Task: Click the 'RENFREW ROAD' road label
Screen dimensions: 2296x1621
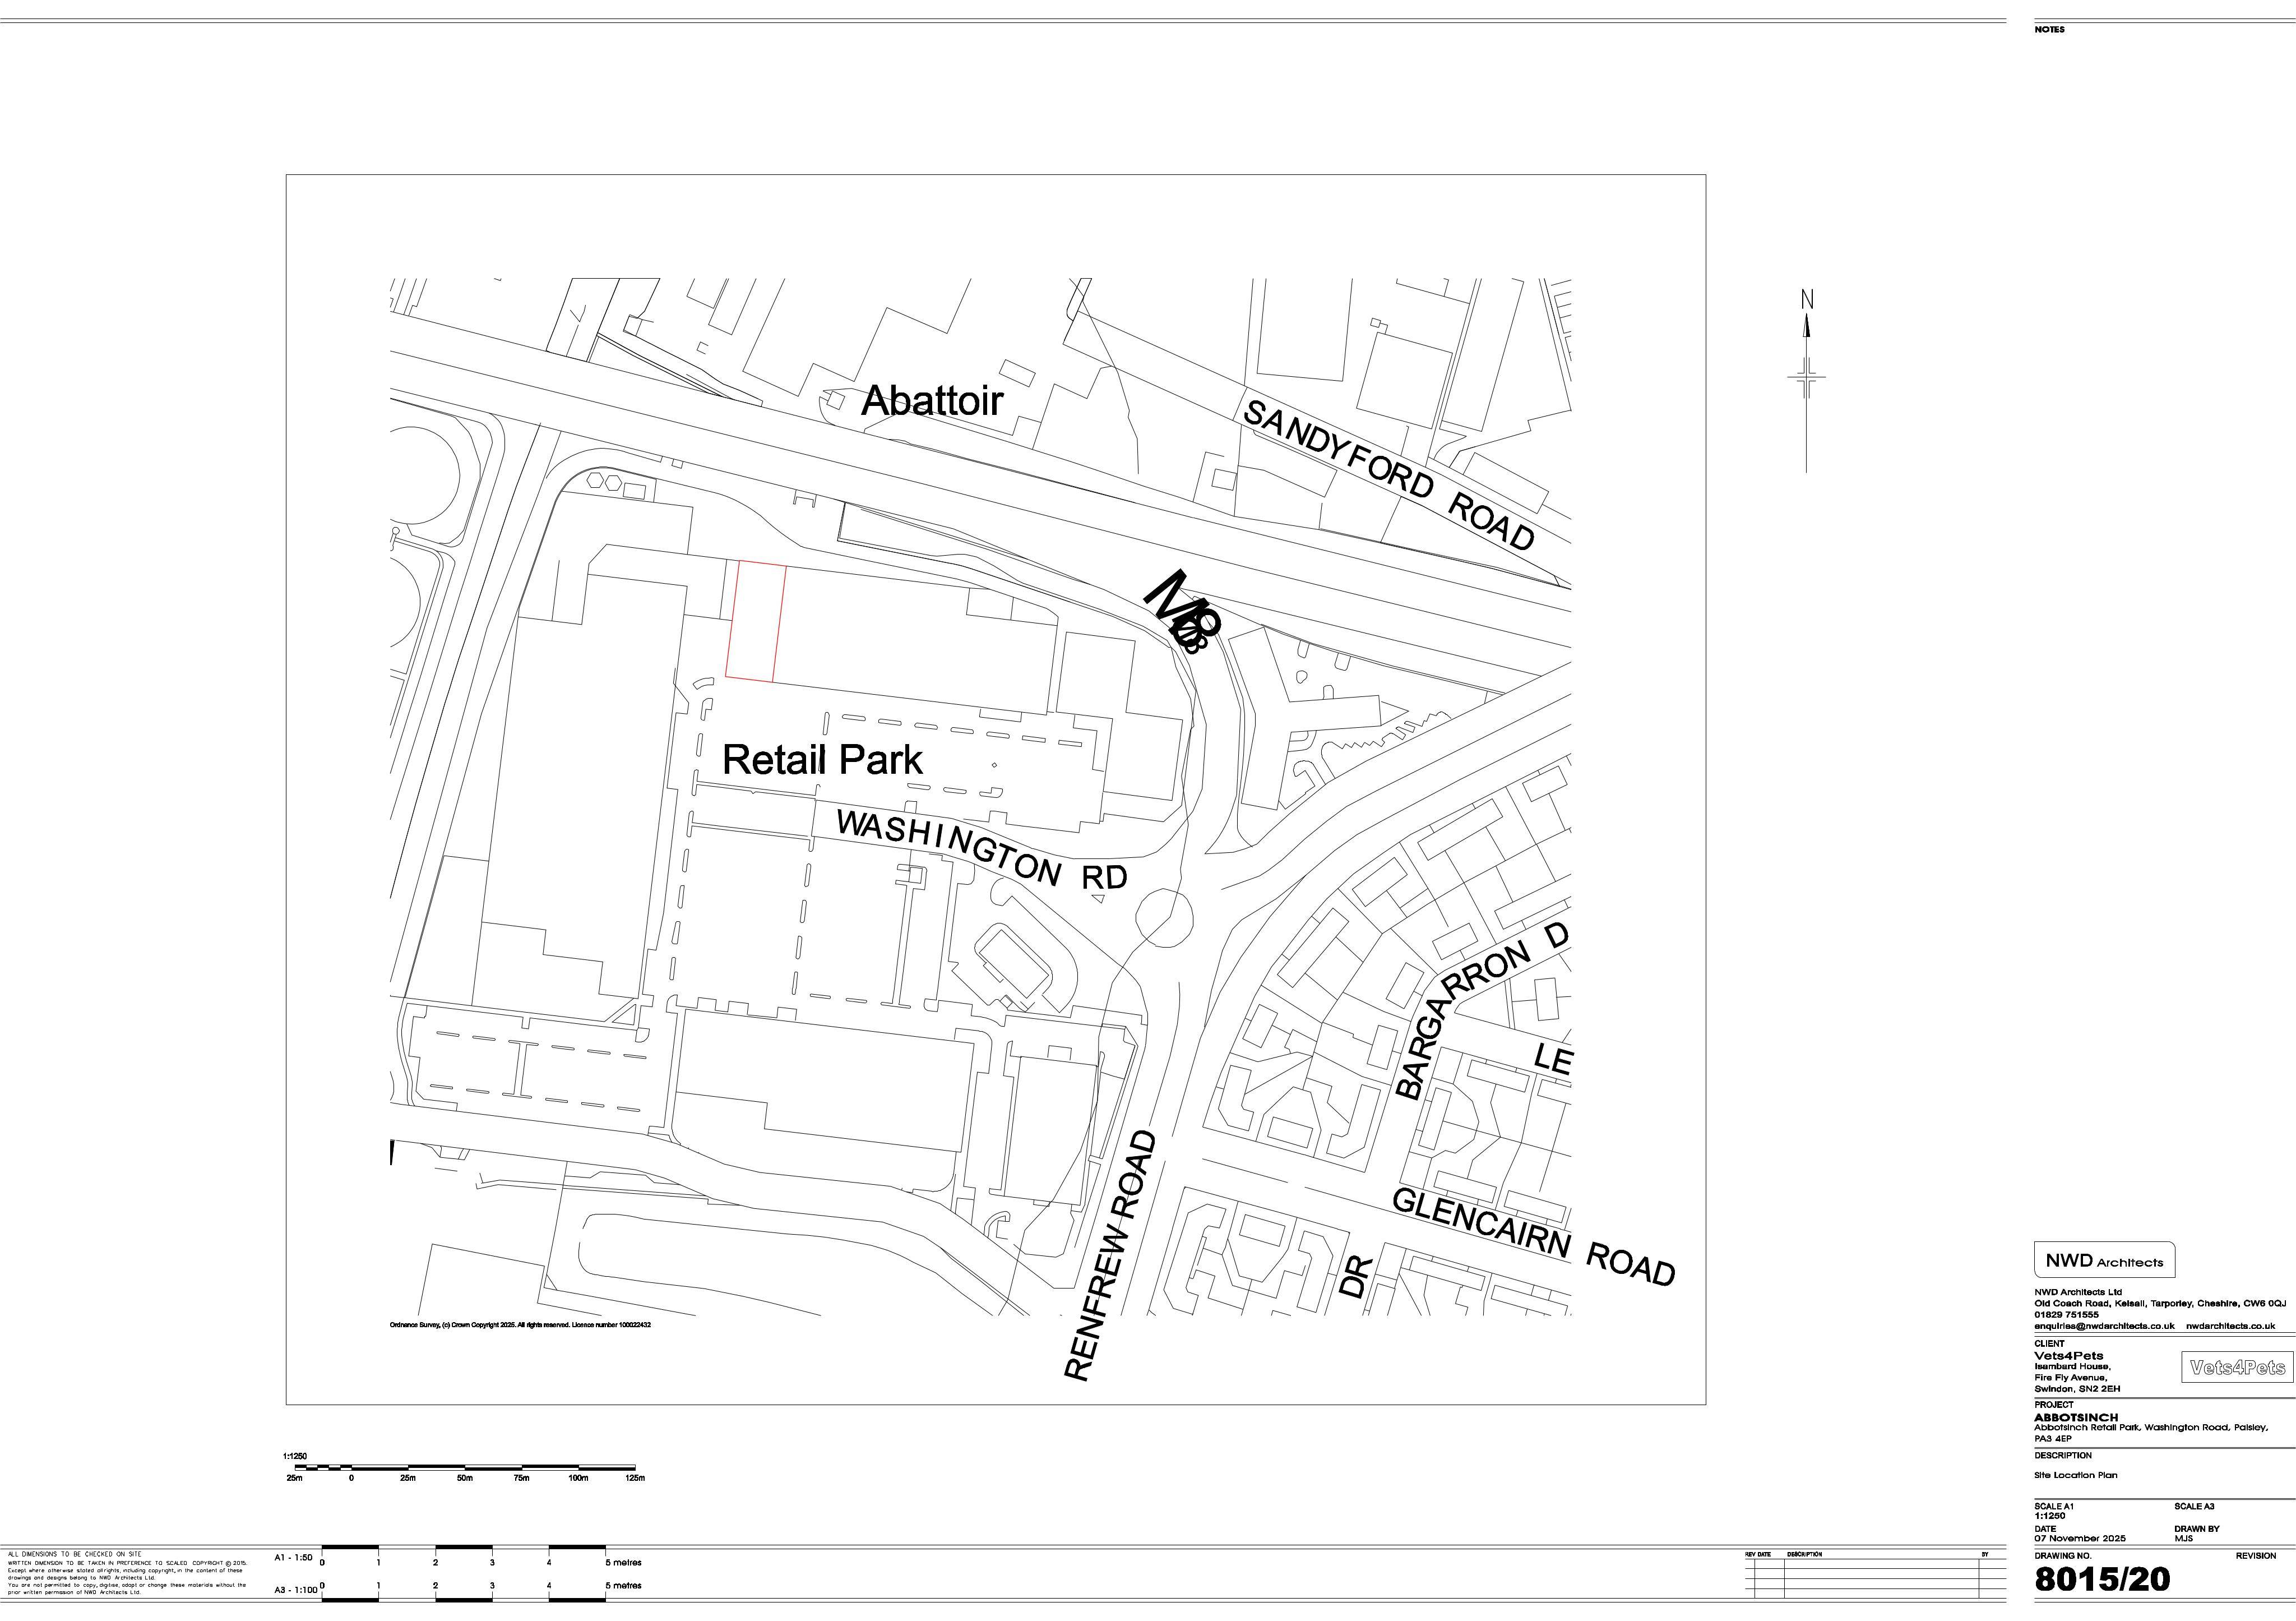Action: tap(1111, 1256)
